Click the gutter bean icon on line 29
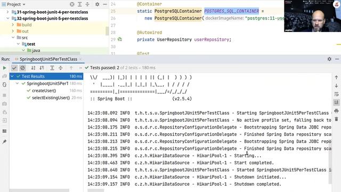This screenshot has width=341, height=192. [x=119, y=39]
